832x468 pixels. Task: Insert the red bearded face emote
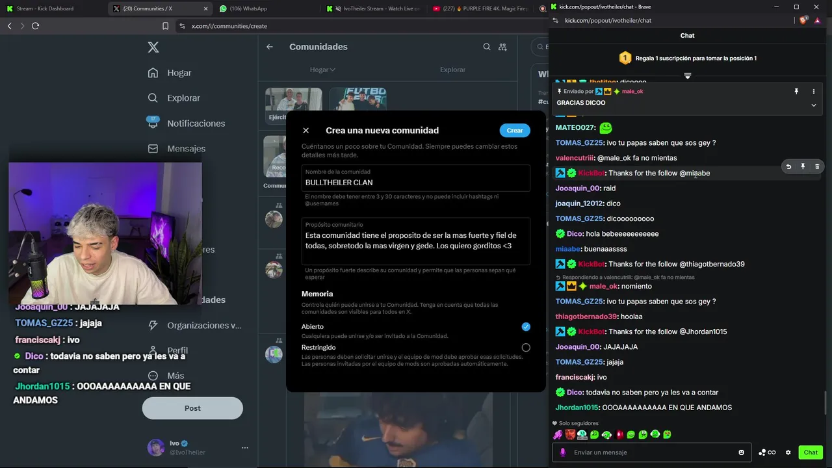pos(570,435)
